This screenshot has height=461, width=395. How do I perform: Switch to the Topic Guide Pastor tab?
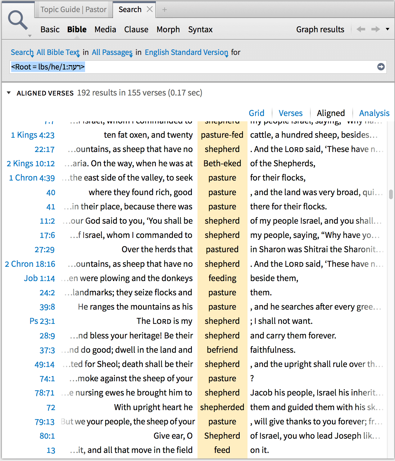point(73,9)
